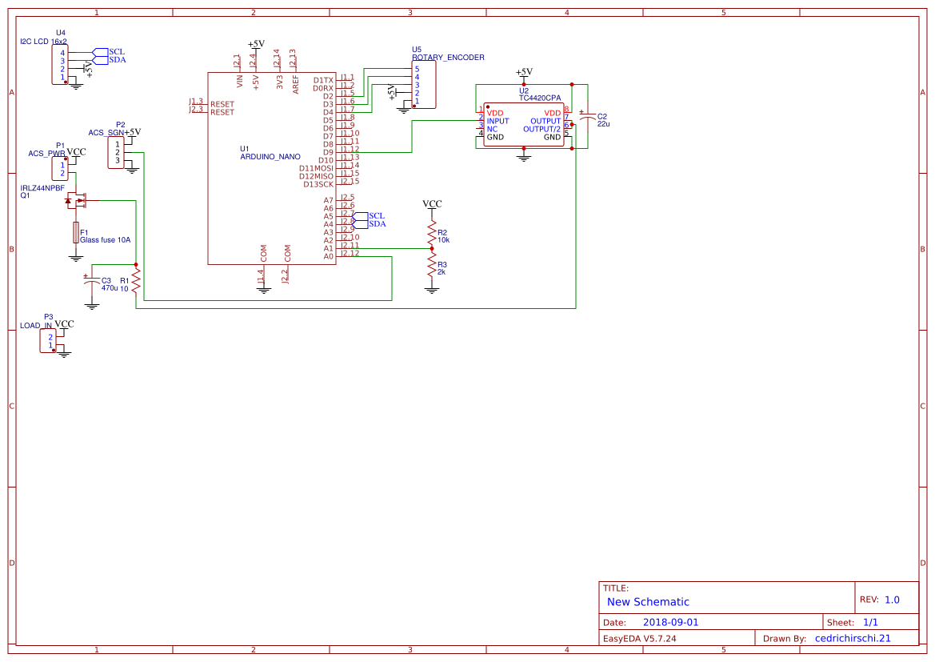Click the Glass fuse 10A component F1
Screen dimensions: 935x662
[76, 232]
